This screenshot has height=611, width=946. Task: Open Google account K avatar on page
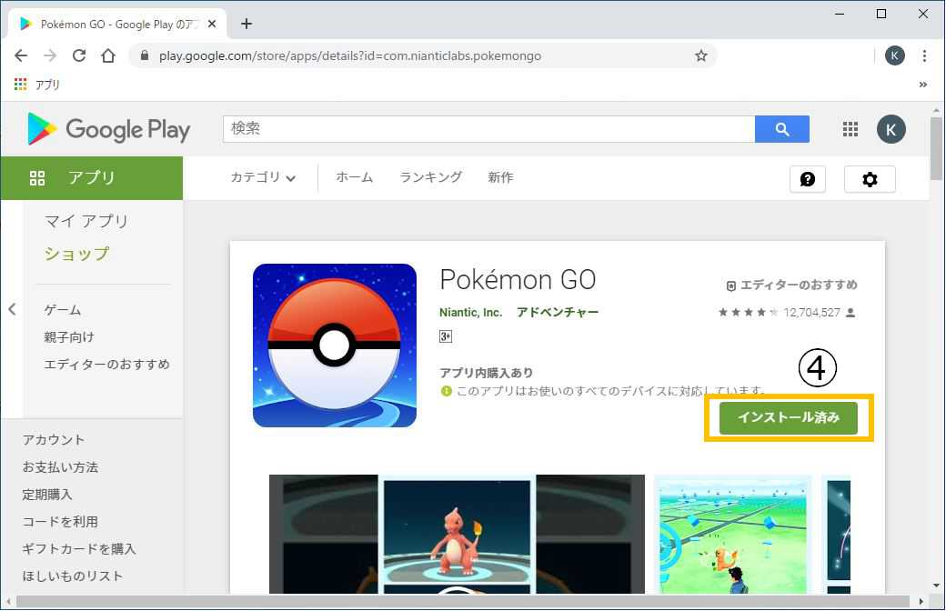(x=891, y=129)
